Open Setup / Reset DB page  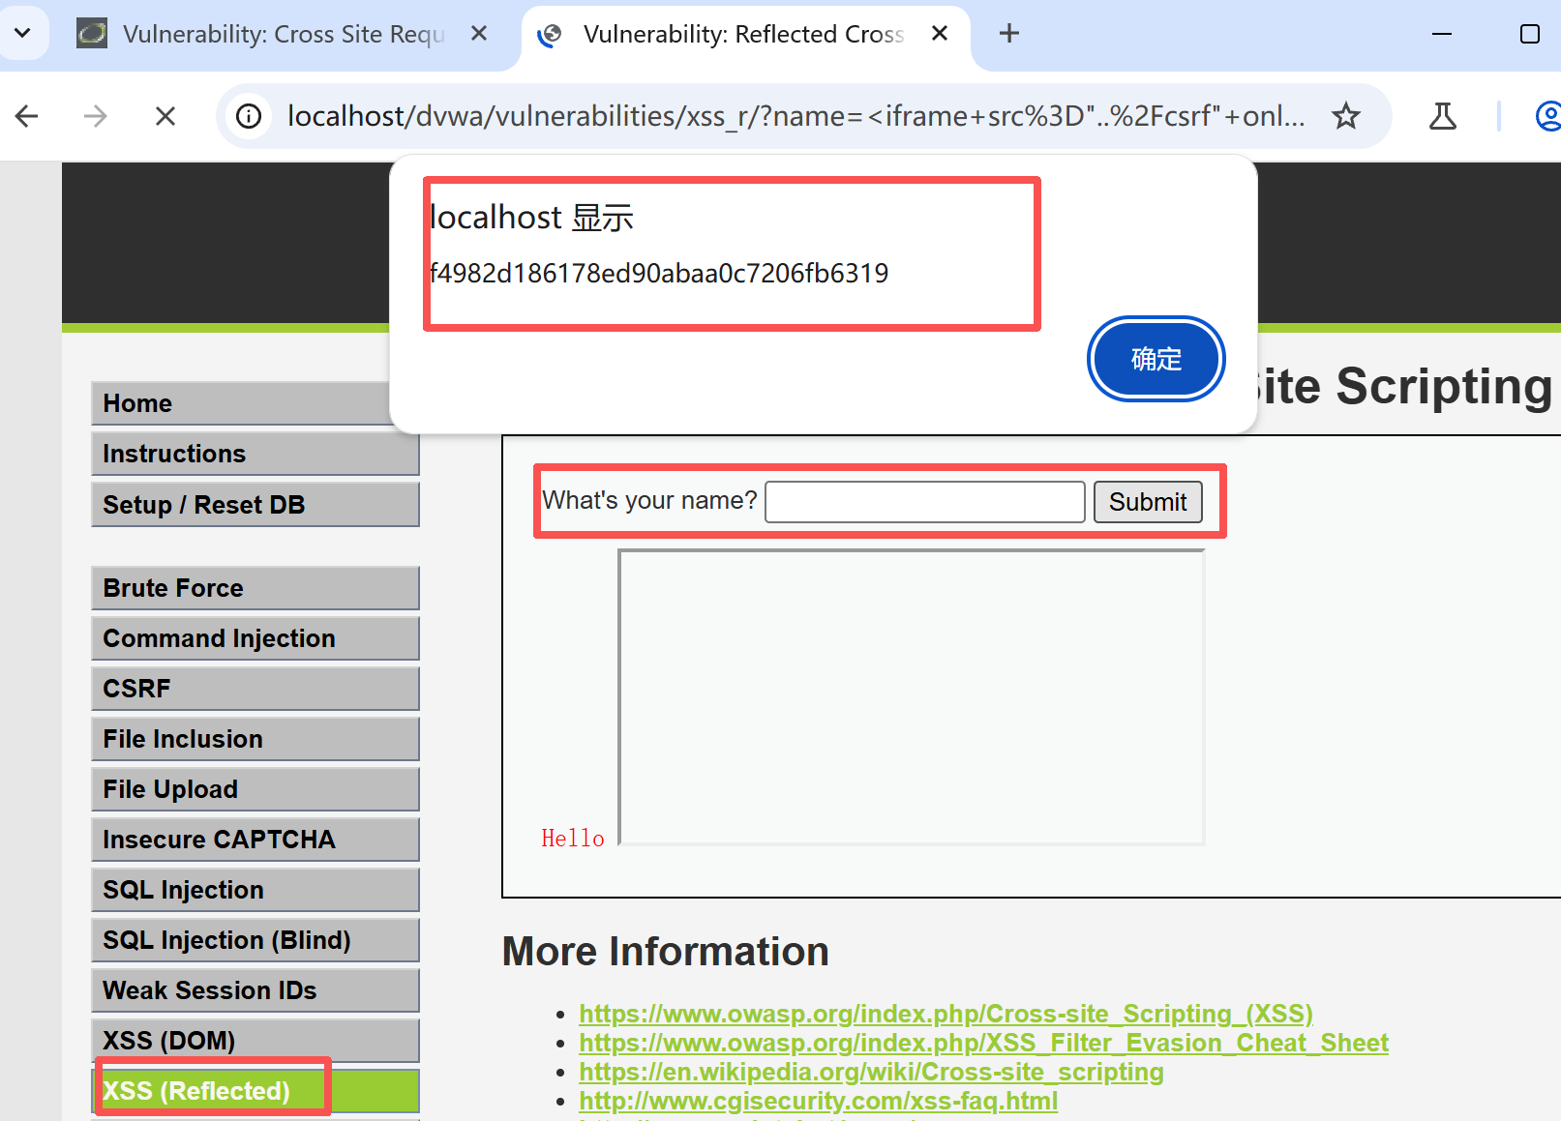tap(255, 505)
